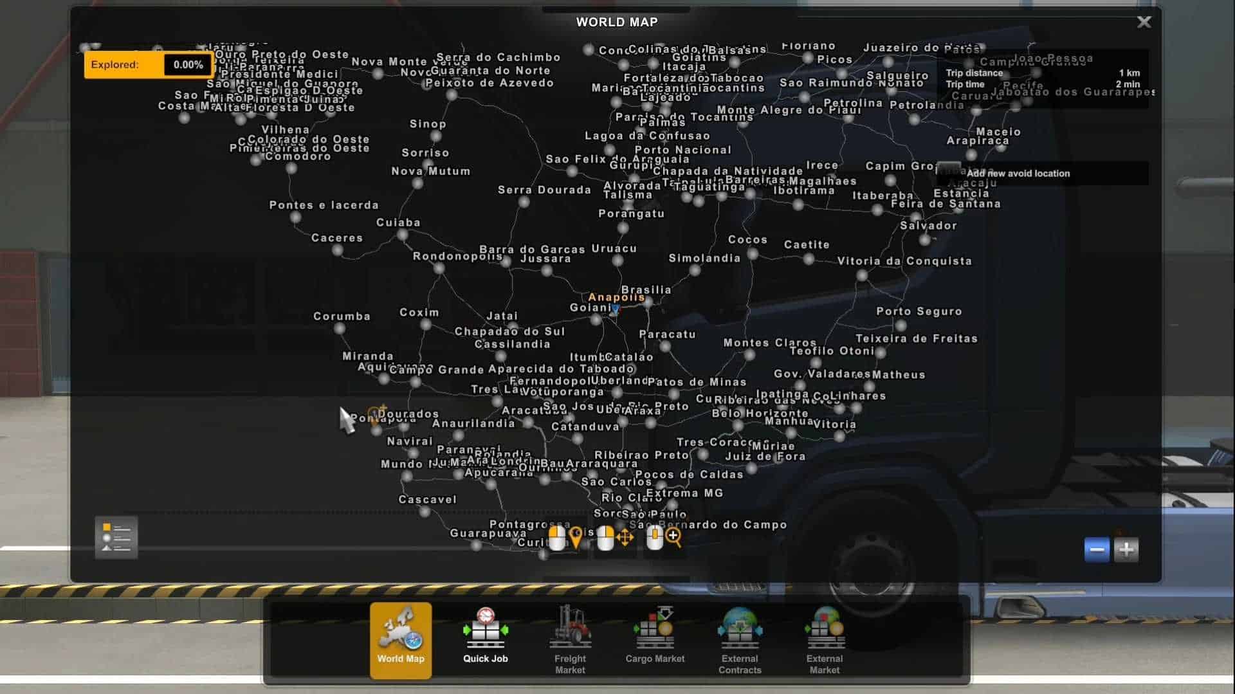Zoom in with the plus button

1126,550
